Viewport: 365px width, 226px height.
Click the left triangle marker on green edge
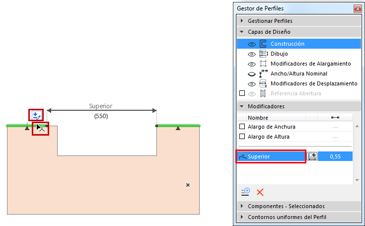coord(27,128)
